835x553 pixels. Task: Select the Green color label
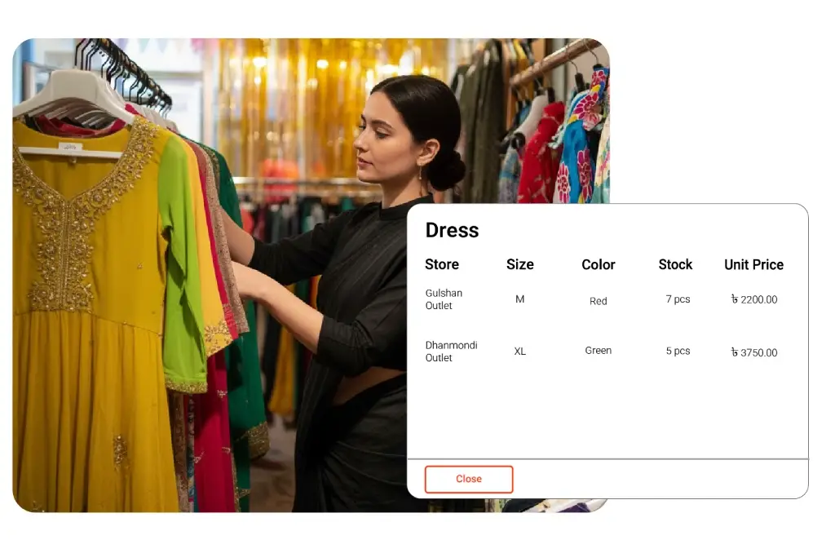tap(598, 350)
